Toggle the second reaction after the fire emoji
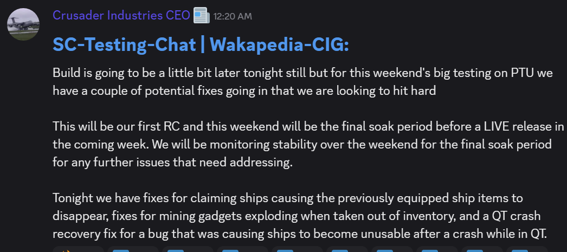The image size is (567, 252). [133, 249]
